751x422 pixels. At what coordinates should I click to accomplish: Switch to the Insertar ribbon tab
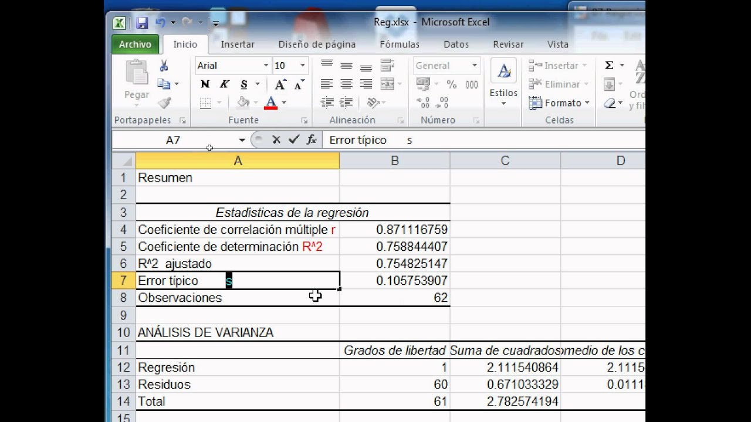click(x=238, y=45)
